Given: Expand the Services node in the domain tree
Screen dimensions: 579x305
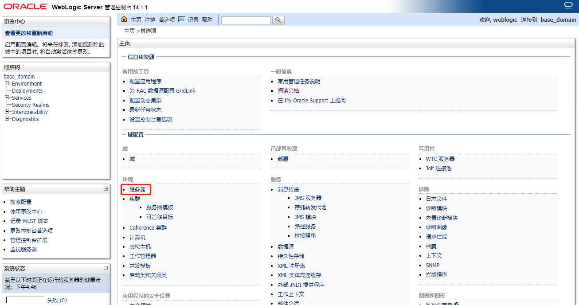Looking at the screenshot, I should [7, 98].
